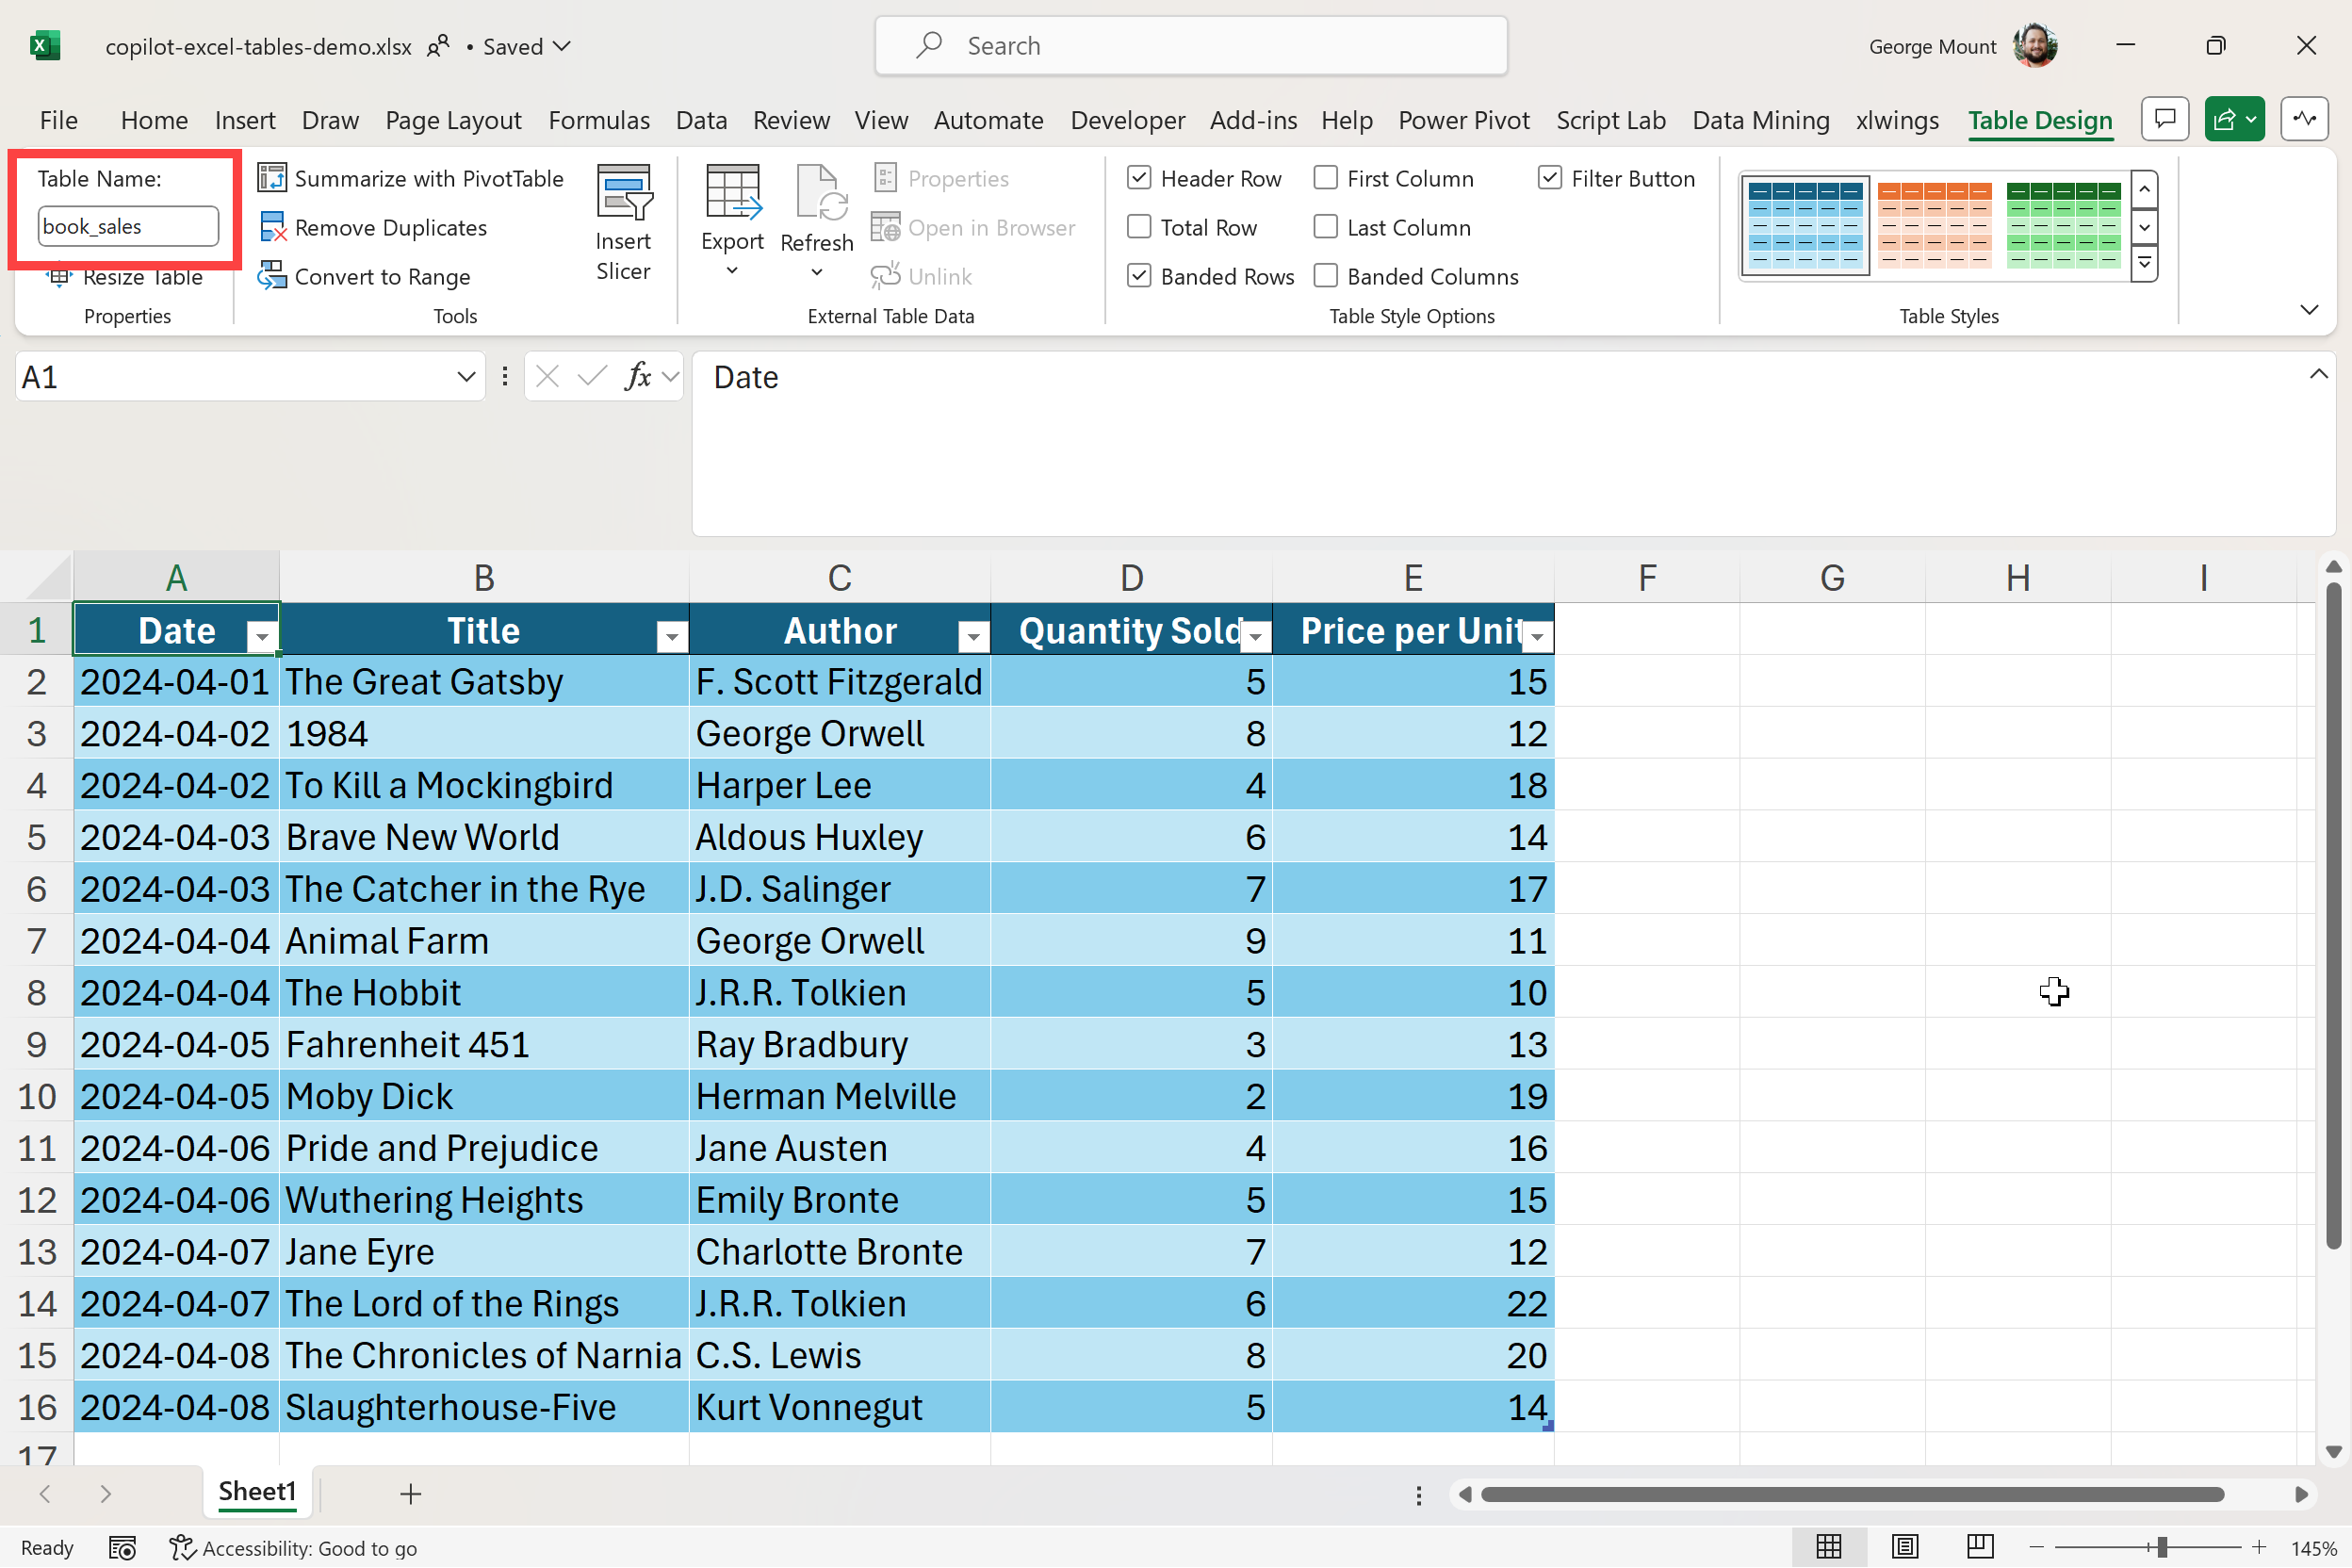
Task: Click Summarize with PivotTable icon
Action: 272,178
